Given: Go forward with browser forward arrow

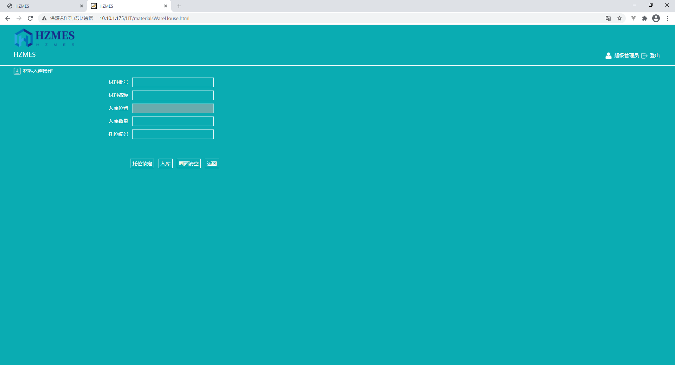Looking at the screenshot, I should click(x=19, y=18).
